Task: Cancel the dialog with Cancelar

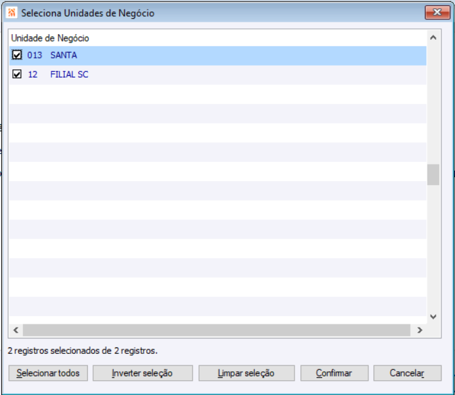Action: point(407,373)
